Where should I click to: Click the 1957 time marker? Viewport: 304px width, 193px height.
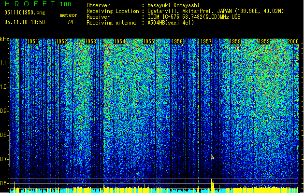(x=206, y=41)
